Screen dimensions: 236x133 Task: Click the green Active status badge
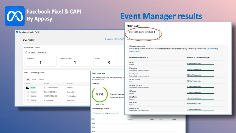point(33,87)
